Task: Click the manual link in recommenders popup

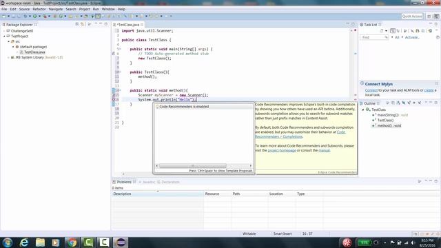Action: click(324, 150)
